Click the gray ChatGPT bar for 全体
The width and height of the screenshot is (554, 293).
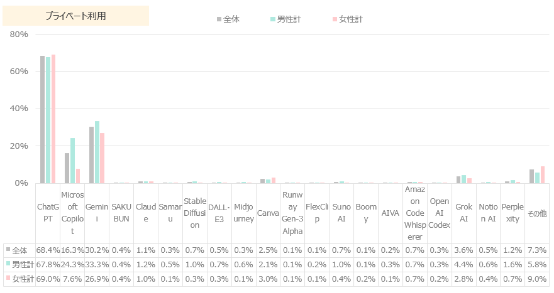click(x=43, y=119)
